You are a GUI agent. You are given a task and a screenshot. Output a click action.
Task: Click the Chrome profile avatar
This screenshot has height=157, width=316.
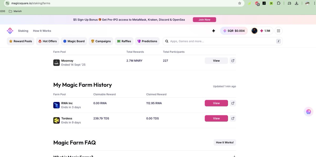coord(307,3)
